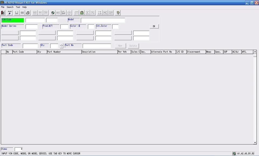Click the status bar catalog globe icon
Image resolution: width=259 pixels, height=156 pixels.
pos(234,154)
